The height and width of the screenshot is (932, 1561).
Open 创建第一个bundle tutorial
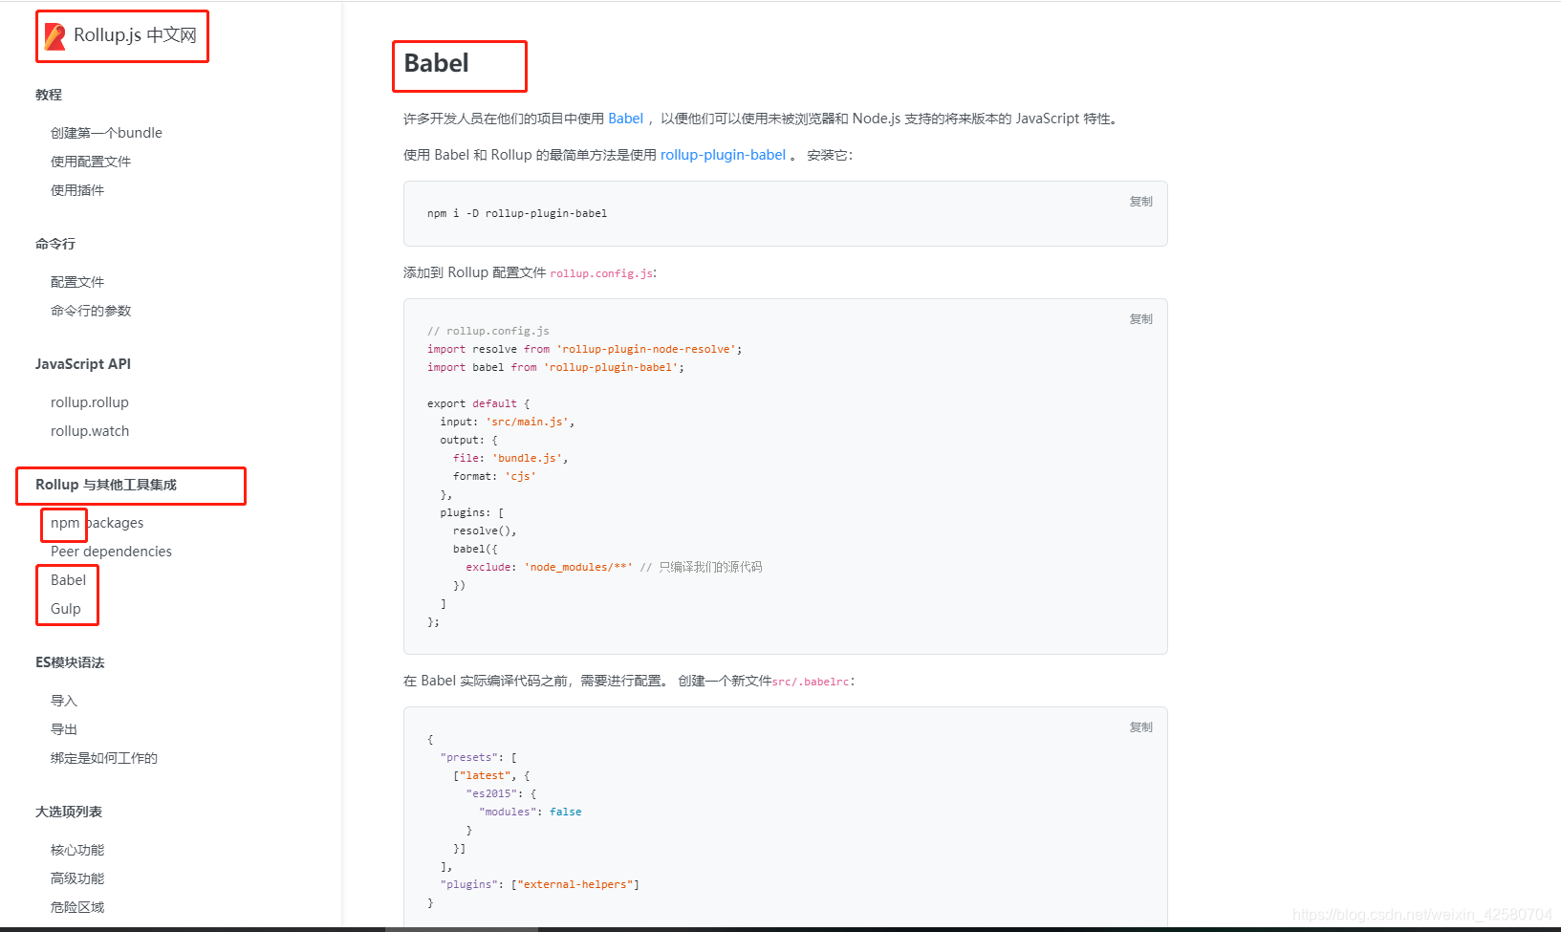pyautogui.click(x=106, y=133)
